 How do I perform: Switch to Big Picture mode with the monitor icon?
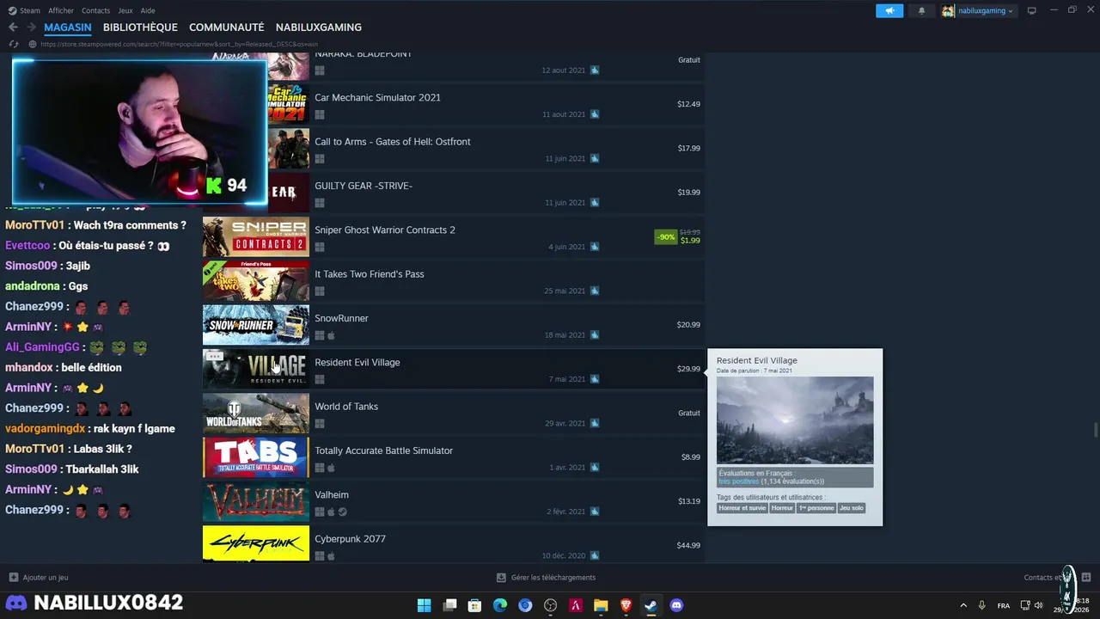point(1031,10)
